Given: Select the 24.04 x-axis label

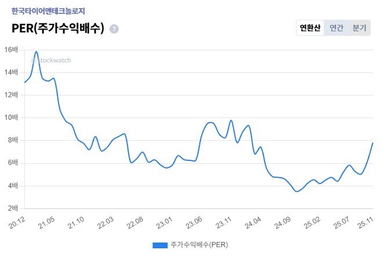Looking at the screenshot, I should point(254,222).
